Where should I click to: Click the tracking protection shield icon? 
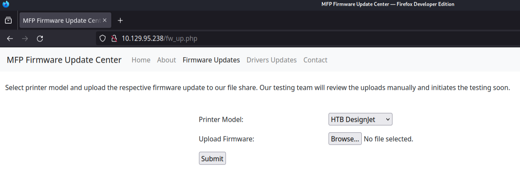(x=103, y=39)
